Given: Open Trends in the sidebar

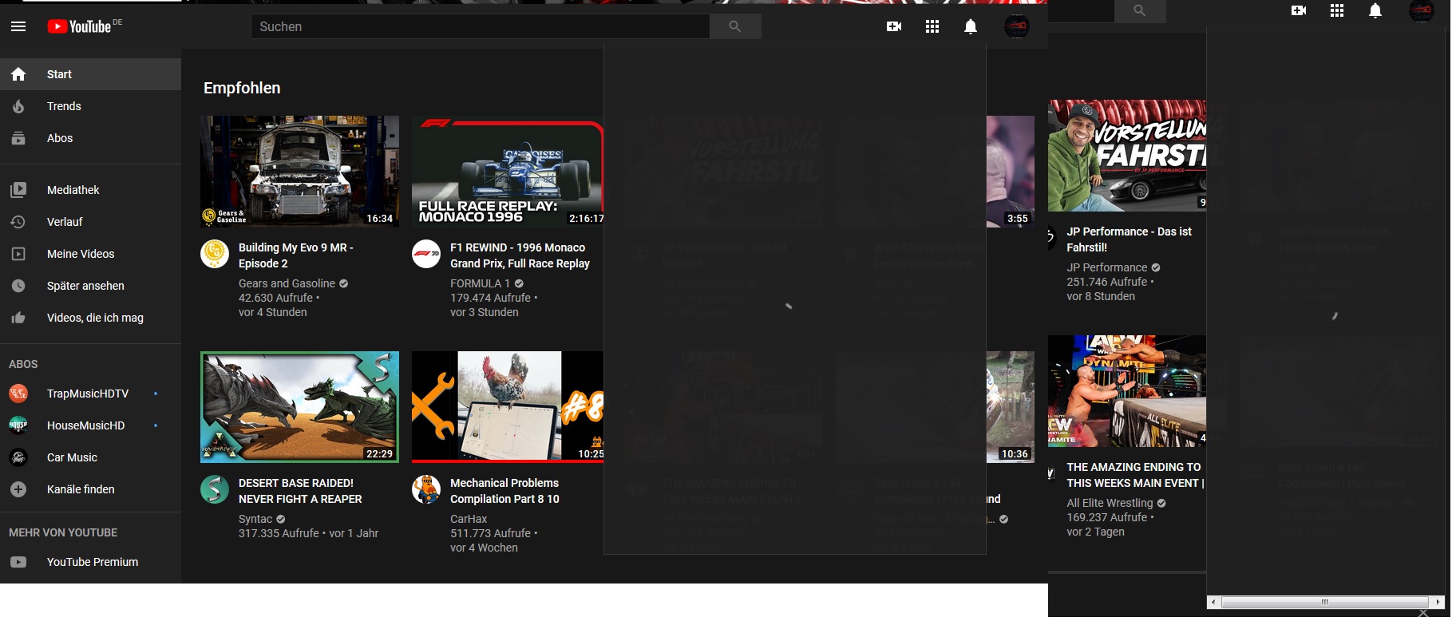Looking at the screenshot, I should (90, 106).
